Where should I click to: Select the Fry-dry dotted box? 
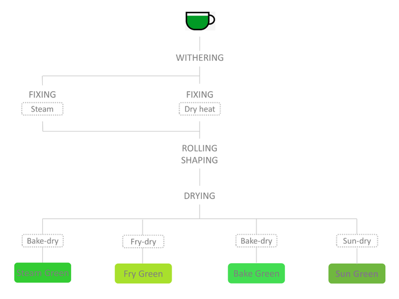coord(143,241)
